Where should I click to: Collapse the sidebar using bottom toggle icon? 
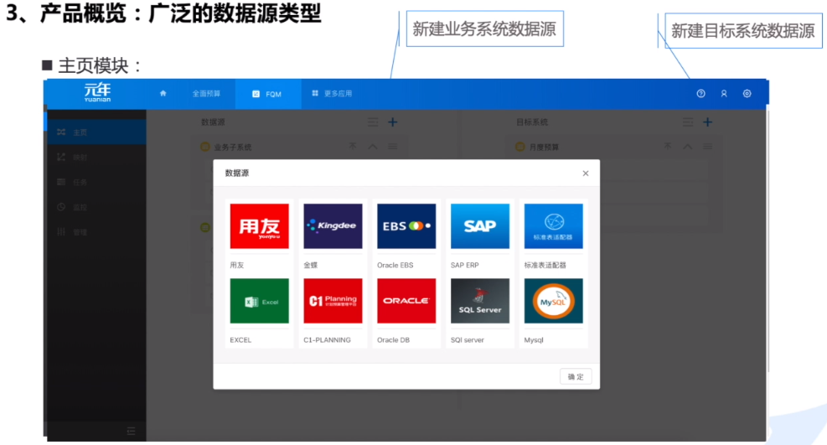pyautogui.click(x=131, y=432)
